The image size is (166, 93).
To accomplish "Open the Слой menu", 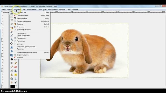I will pyautogui.click(x=40, y=10).
